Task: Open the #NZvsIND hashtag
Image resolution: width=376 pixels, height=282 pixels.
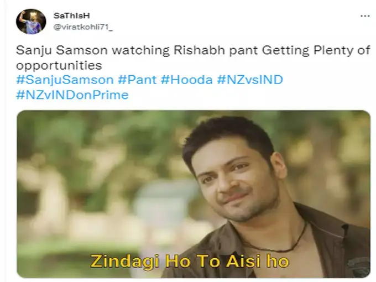Action: tap(250, 80)
